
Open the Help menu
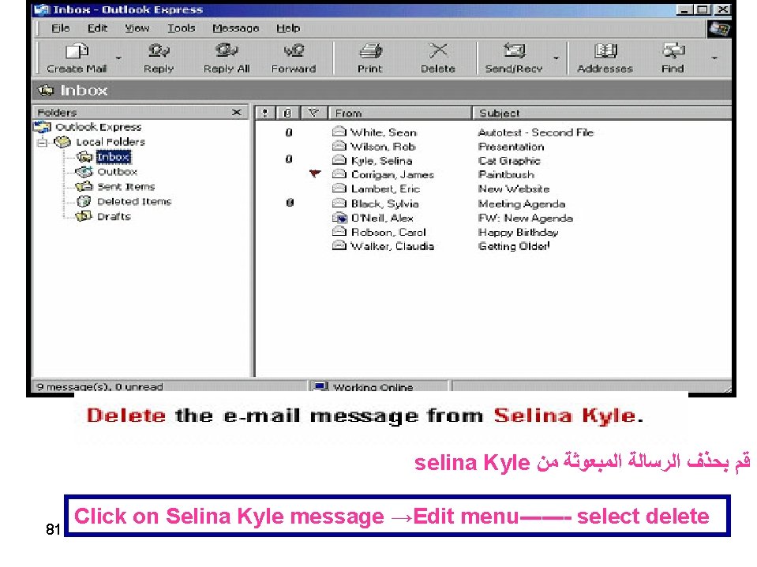click(x=288, y=28)
